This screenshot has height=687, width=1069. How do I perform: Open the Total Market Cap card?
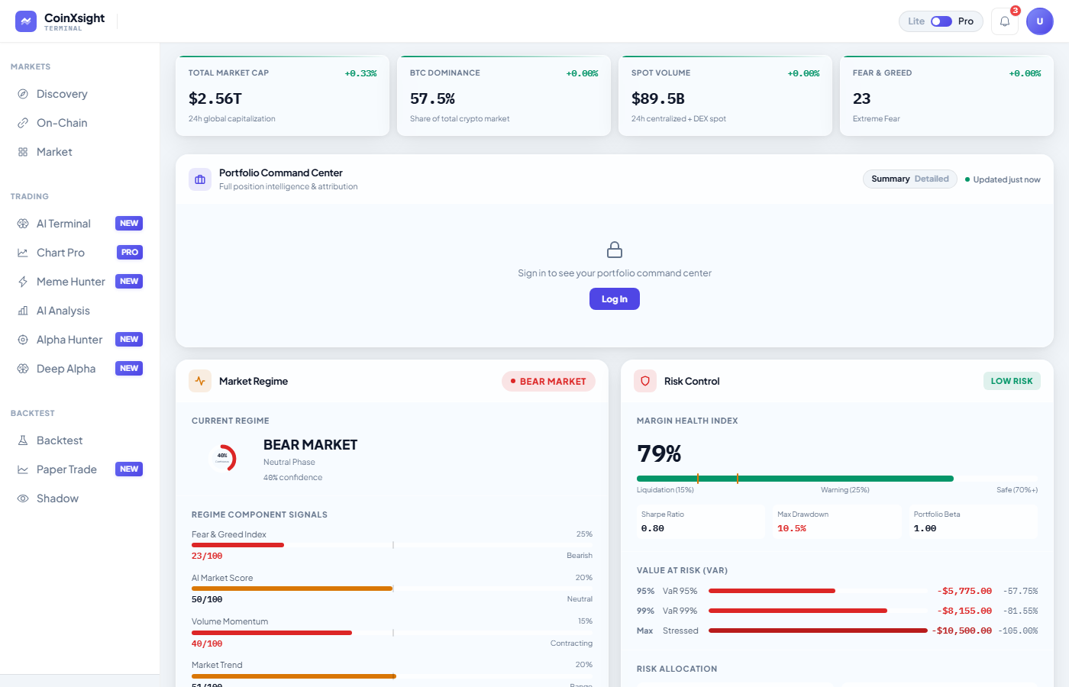click(283, 95)
